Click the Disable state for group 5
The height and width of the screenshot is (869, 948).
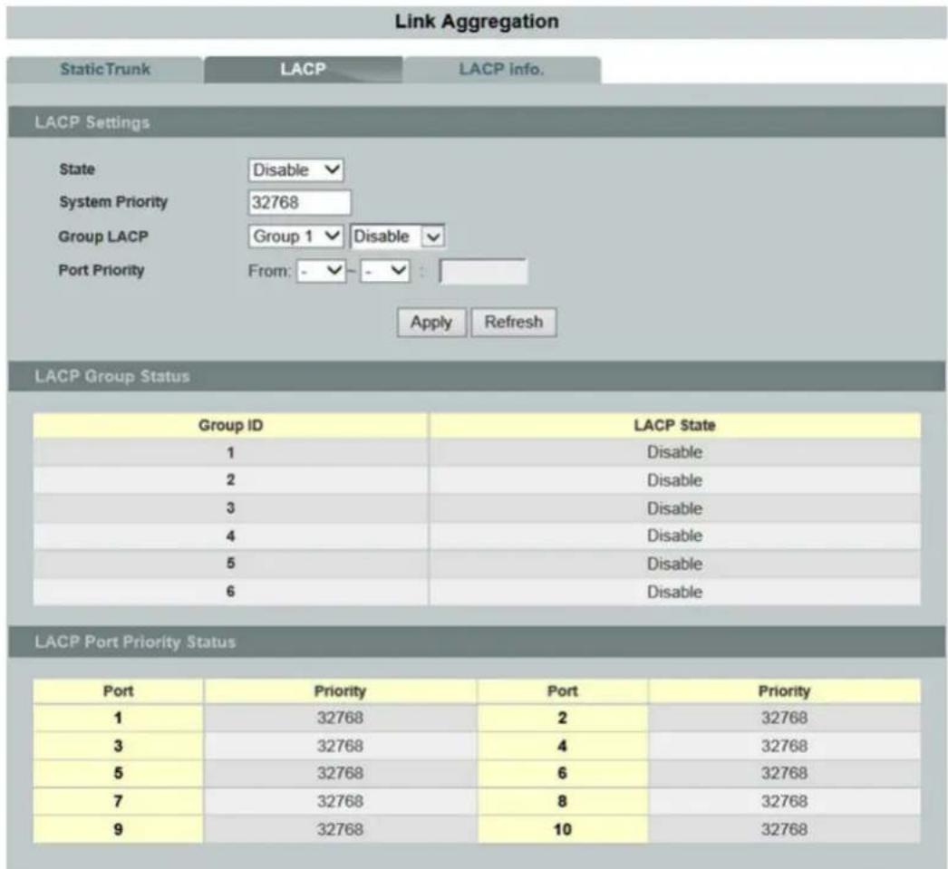pyautogui.click(x=674, y=564)
